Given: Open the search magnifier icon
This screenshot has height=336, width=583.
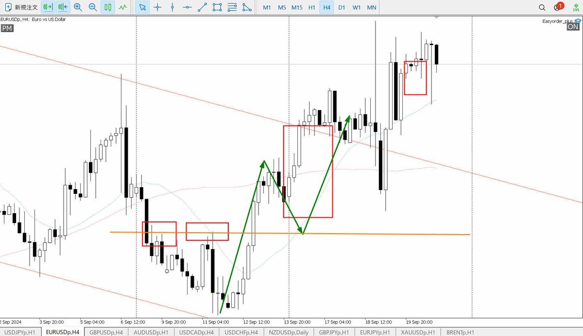Looking at the screenshot, I should pos(542,7).
